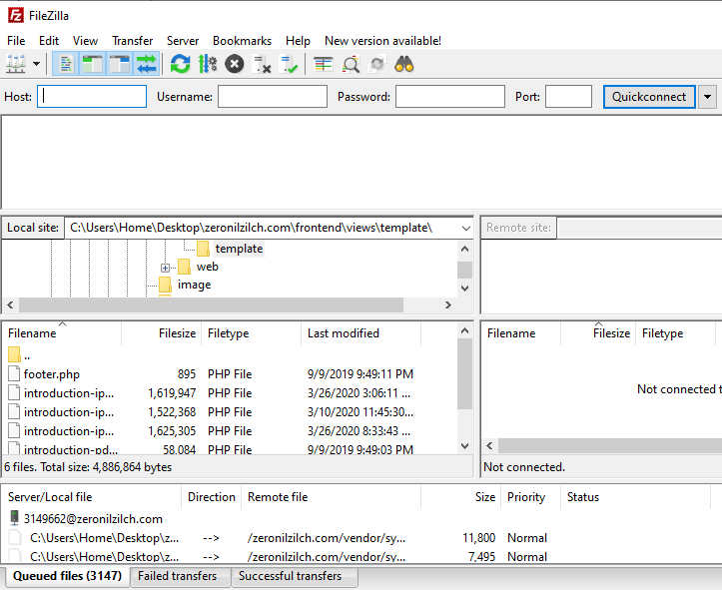Select introduction-ip file sized 1,619,947

(231, 393)
